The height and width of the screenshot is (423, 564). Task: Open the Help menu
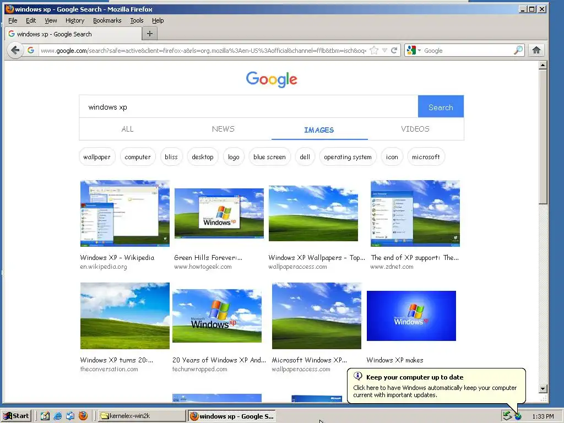pyautogui.click(x=158, y=20)
